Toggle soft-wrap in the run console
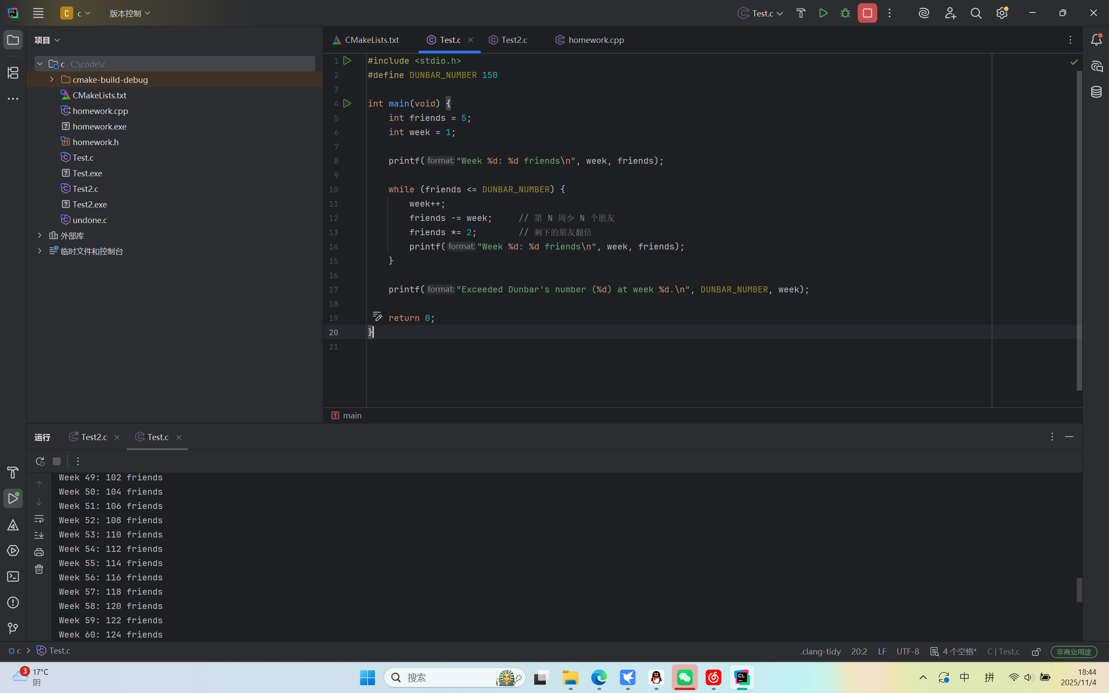Image resolution: width=1109 pixels, height=693 pixels. [39, 519]
